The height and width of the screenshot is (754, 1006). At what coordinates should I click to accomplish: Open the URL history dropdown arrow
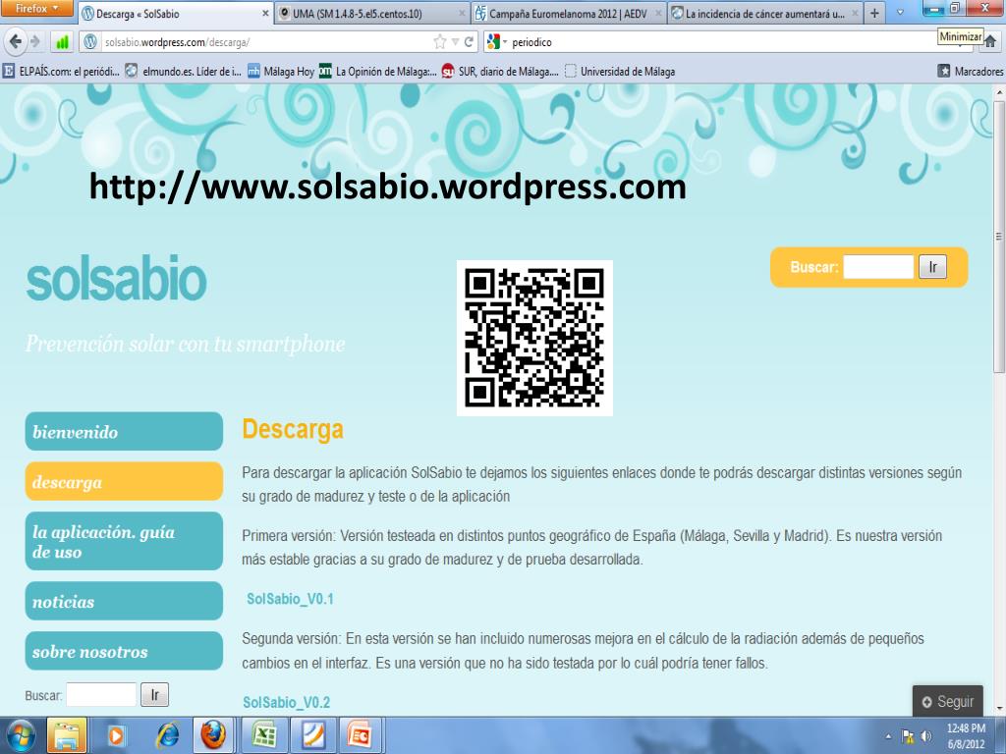pos(455,42)
